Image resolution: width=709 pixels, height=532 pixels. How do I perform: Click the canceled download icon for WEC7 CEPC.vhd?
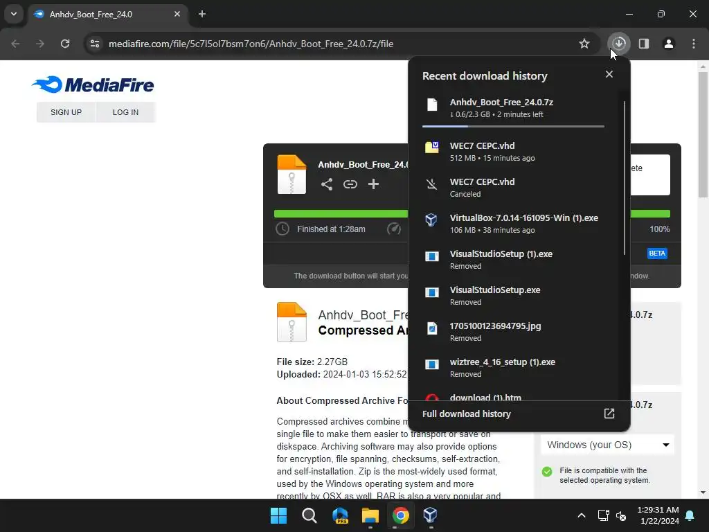point(432,184)
